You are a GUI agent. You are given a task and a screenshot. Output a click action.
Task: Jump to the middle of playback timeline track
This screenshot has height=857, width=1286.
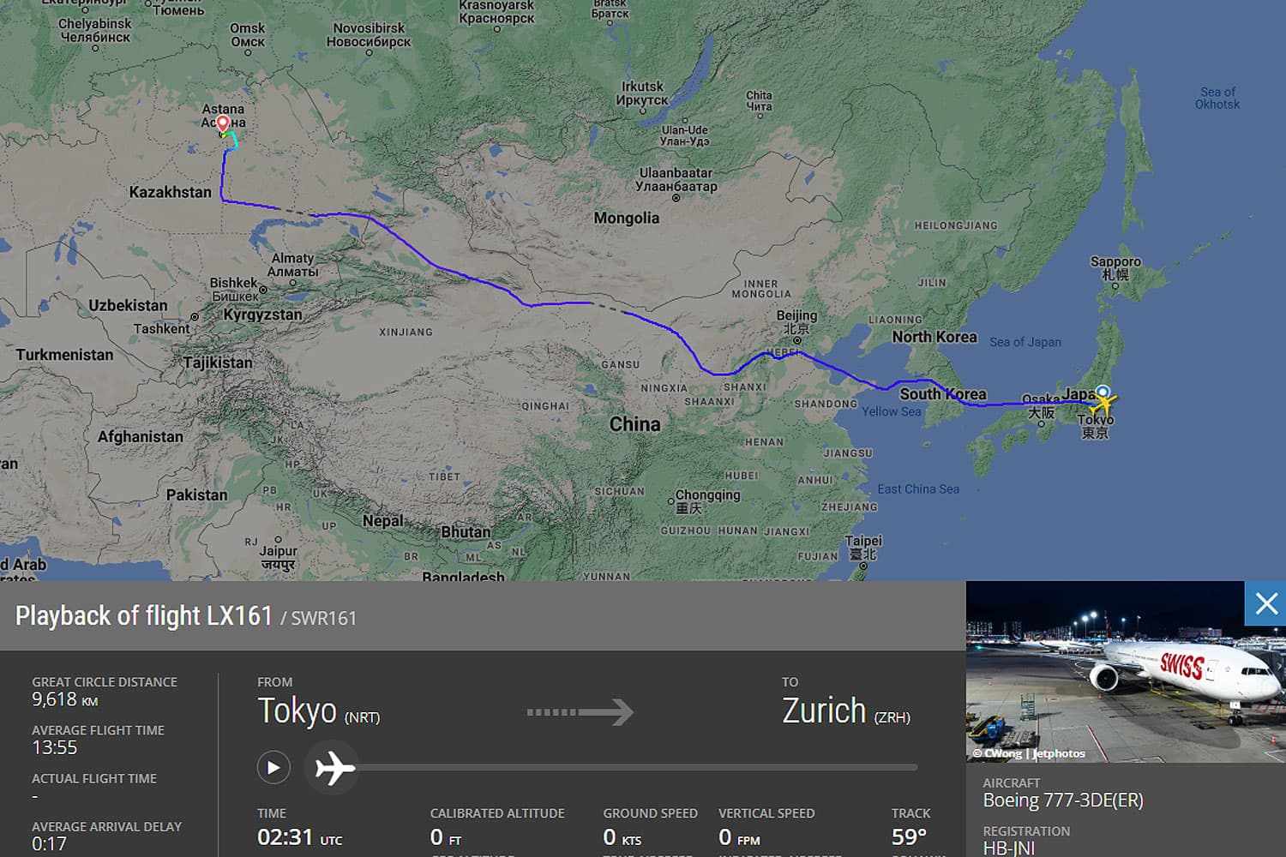[637, 767]
